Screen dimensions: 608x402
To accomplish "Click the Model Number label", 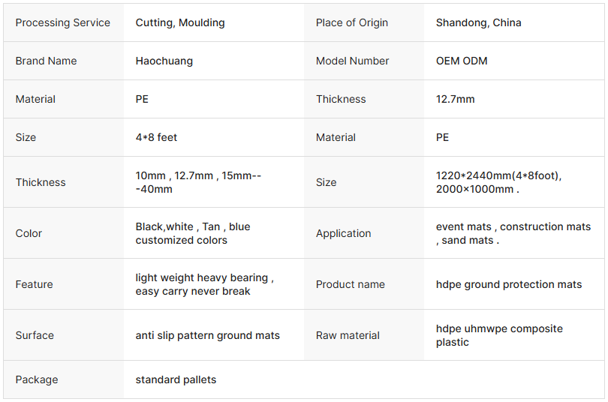I will tap(352, 61).
